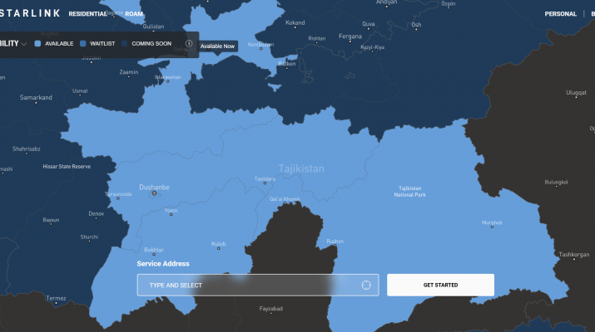
Task: Expand the Availability legend chevron
Action: point(24,43)
